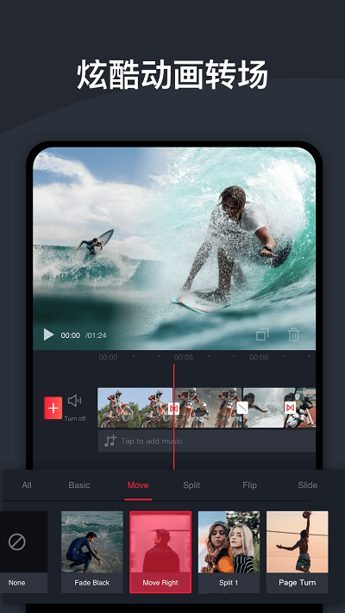Open the Split transitions tab
The height and width of the screenshot is (613, 345).
191,485
